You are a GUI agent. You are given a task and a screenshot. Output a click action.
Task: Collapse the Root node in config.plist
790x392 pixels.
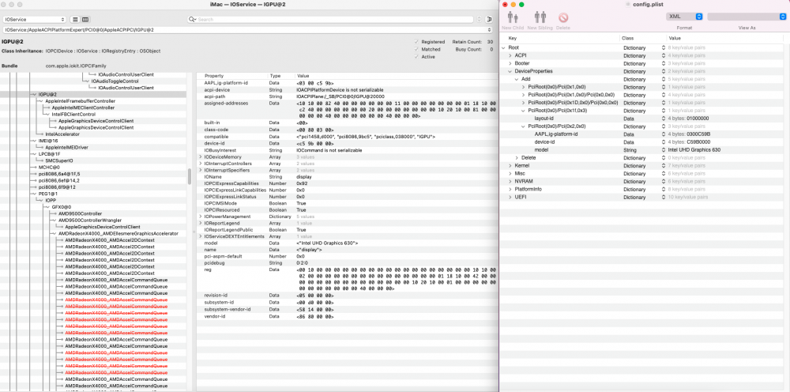[504, 47]
